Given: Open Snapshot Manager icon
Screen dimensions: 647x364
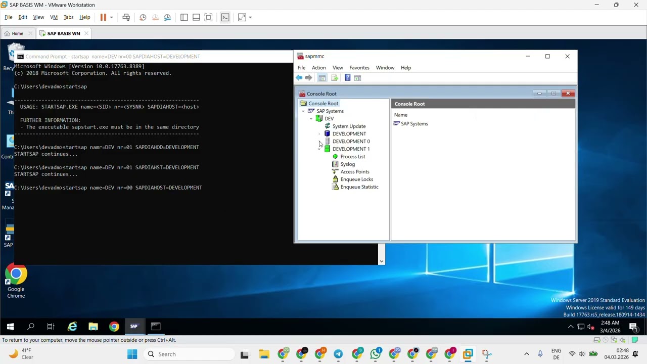Looking at the screenshot, I should pos(167,17).
